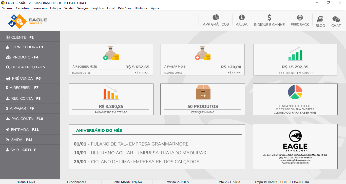Viewport: 346px width, 184px height.
Task: Open the Fiscal menu
Action: tap(111, 8)
